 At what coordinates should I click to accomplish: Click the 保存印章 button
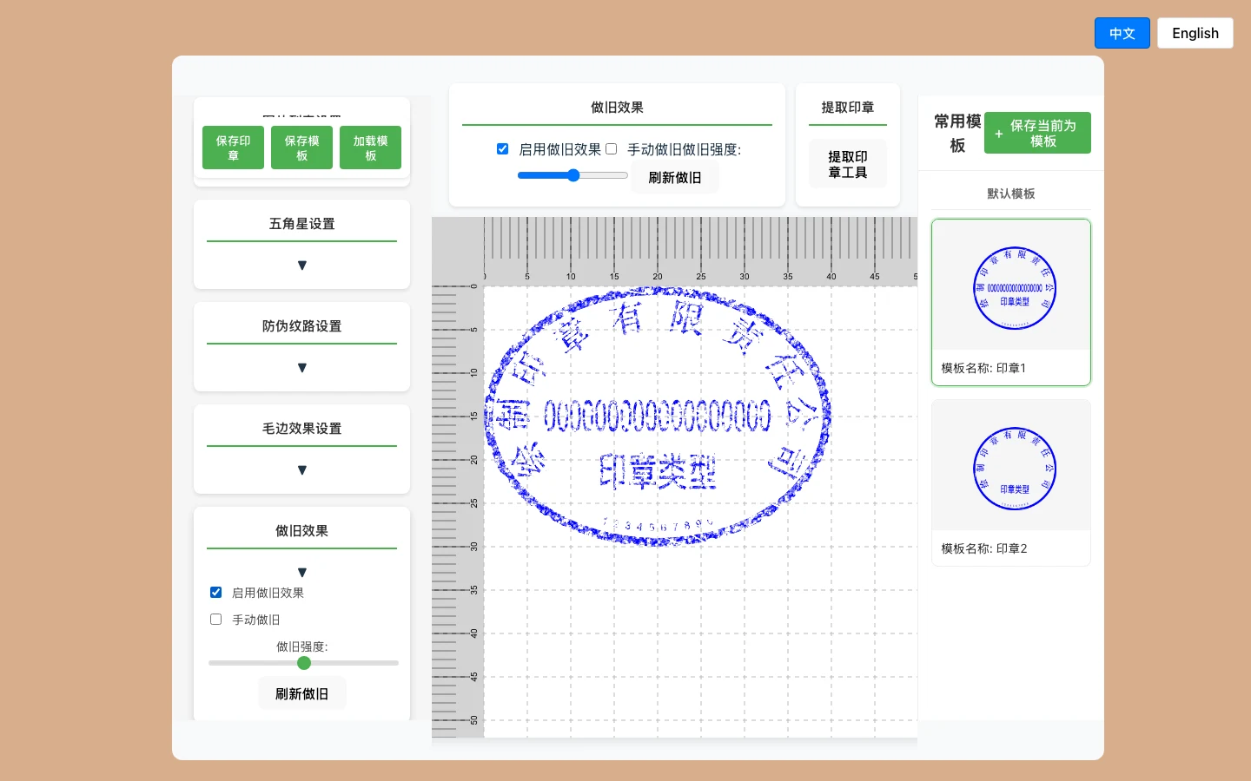[233, 148]
